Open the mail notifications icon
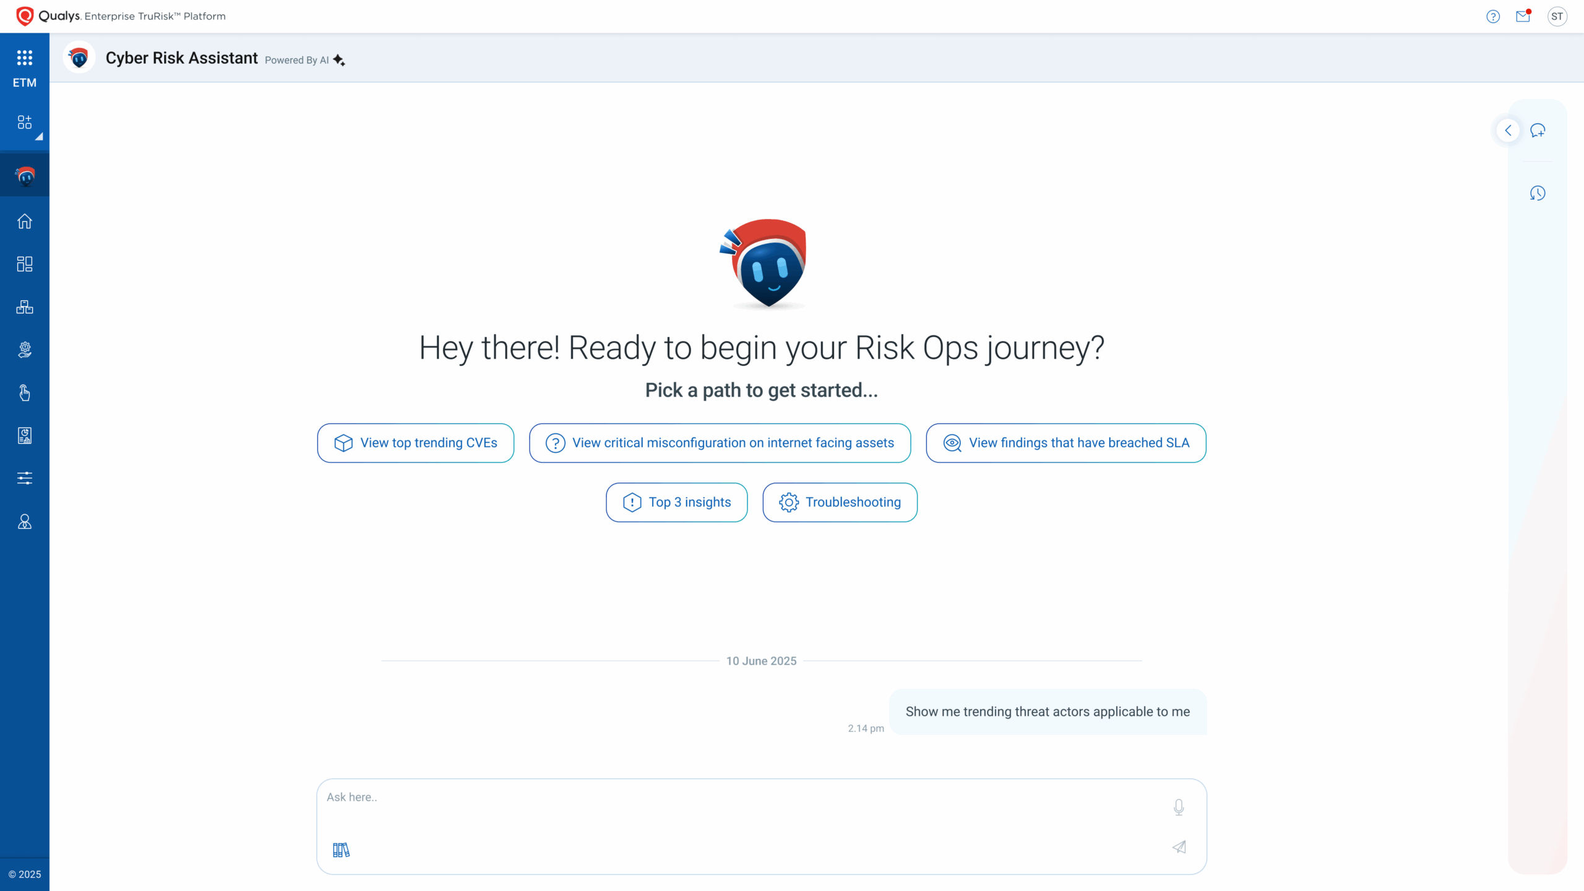 (1523, 17)
